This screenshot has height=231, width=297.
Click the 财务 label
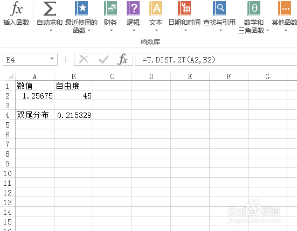coord(110,23)
